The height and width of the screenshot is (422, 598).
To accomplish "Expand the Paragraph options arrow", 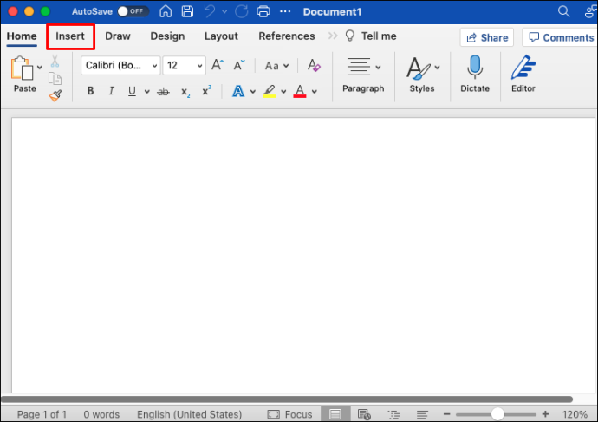I will coord(378,68).
